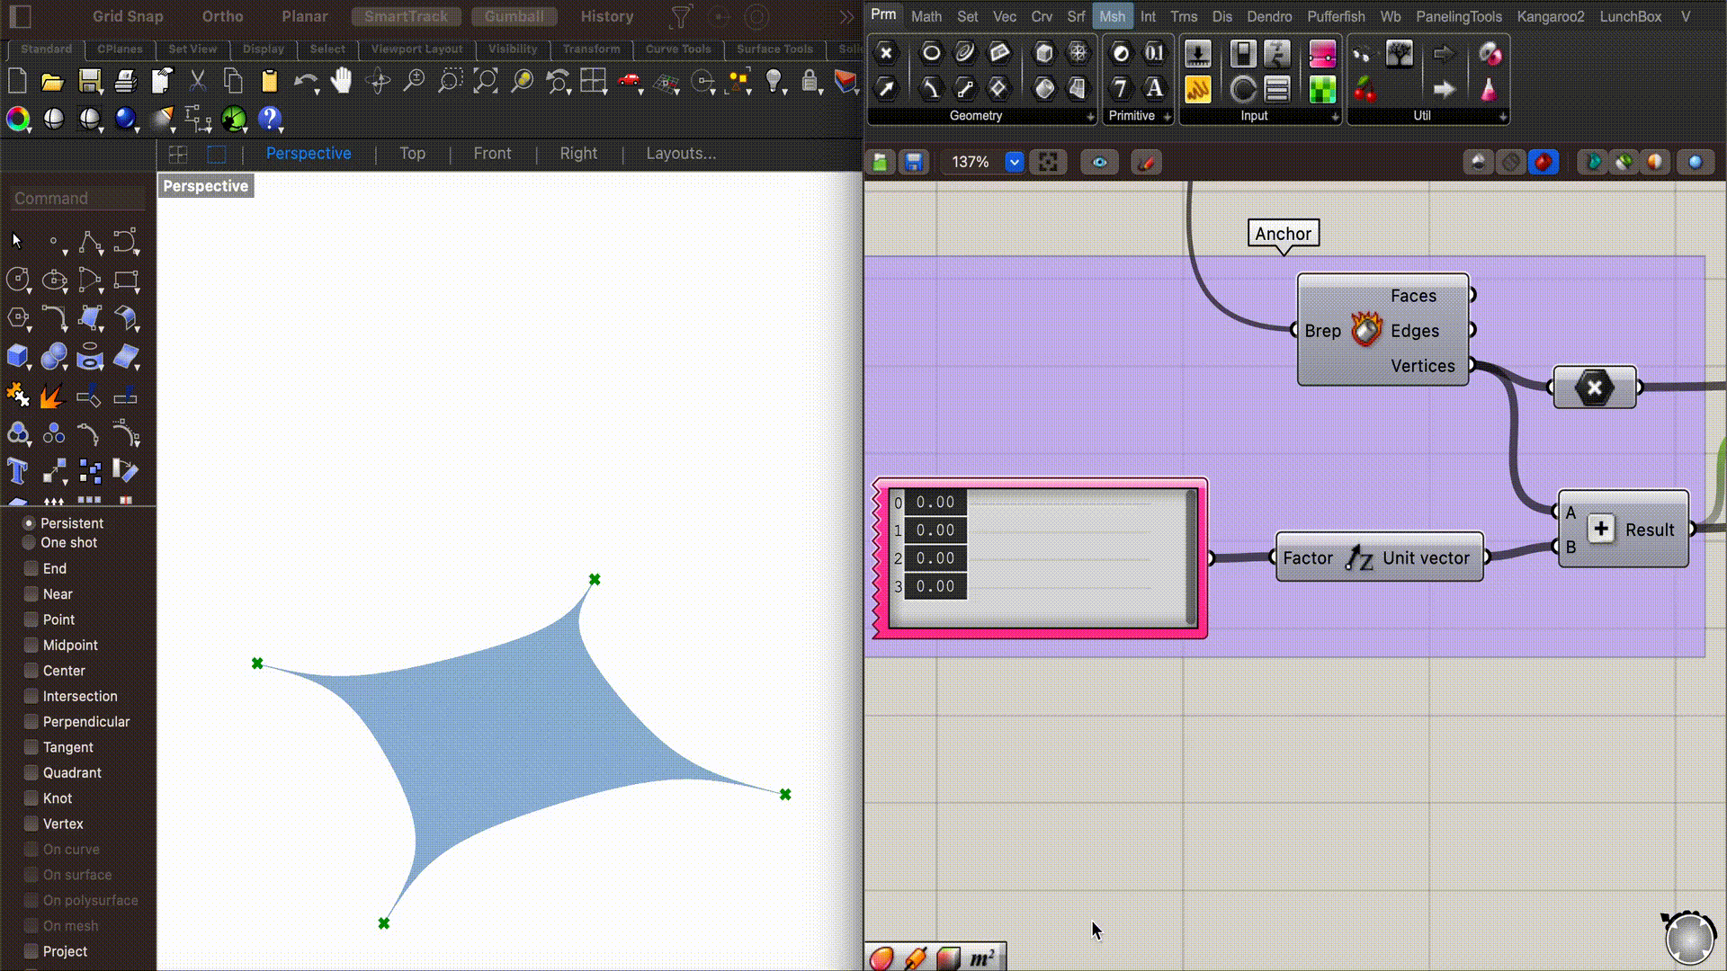Image resolution: width=1727 pixels, height=971 pixels.
Task: Click the Lock padlock icon
Action: pos(810,82)
